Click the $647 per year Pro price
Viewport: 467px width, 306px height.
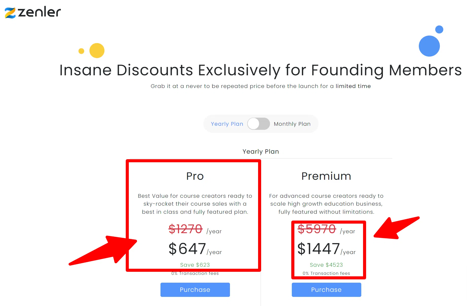click(188, 249)
